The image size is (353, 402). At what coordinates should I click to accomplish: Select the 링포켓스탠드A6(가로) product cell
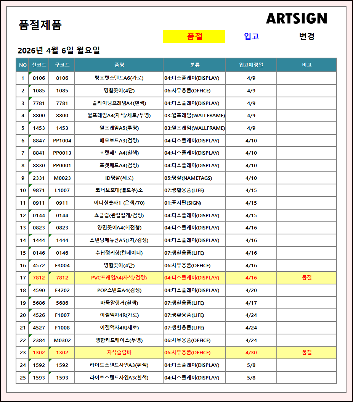click(119, 78)
